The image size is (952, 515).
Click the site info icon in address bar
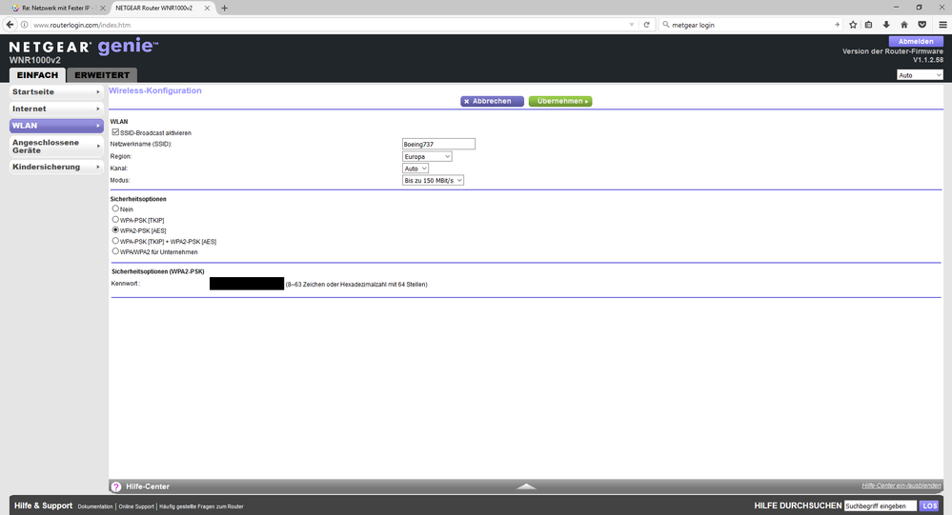(24, 25)
